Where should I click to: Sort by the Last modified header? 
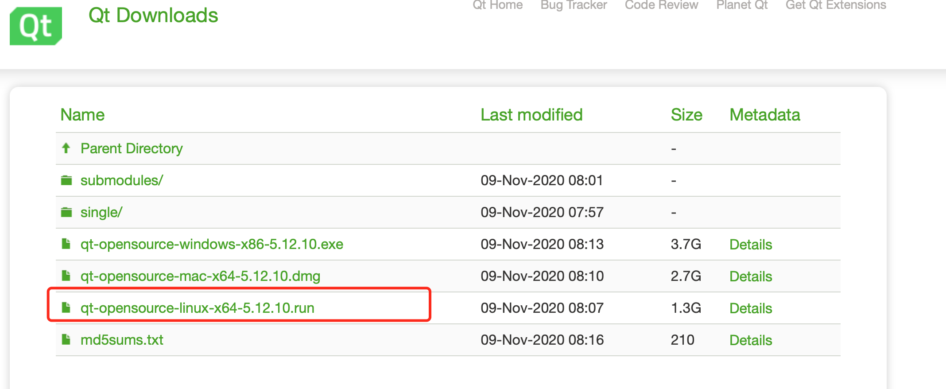coord(531,115)
